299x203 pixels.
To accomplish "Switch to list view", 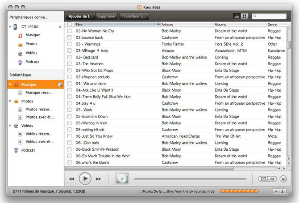I will pyautogui.click(x=237, y=16).
